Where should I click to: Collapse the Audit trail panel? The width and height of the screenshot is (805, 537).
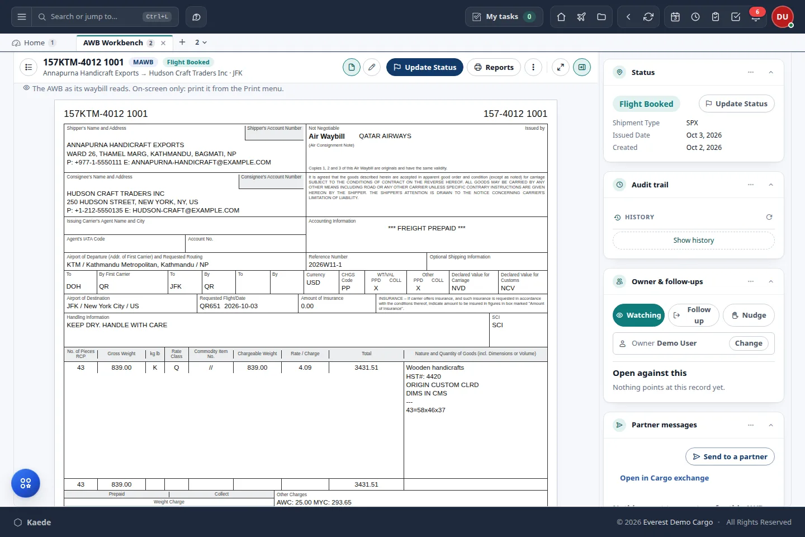[771, 185]
